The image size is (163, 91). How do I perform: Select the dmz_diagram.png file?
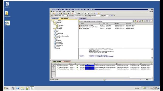tap(85, 29)
